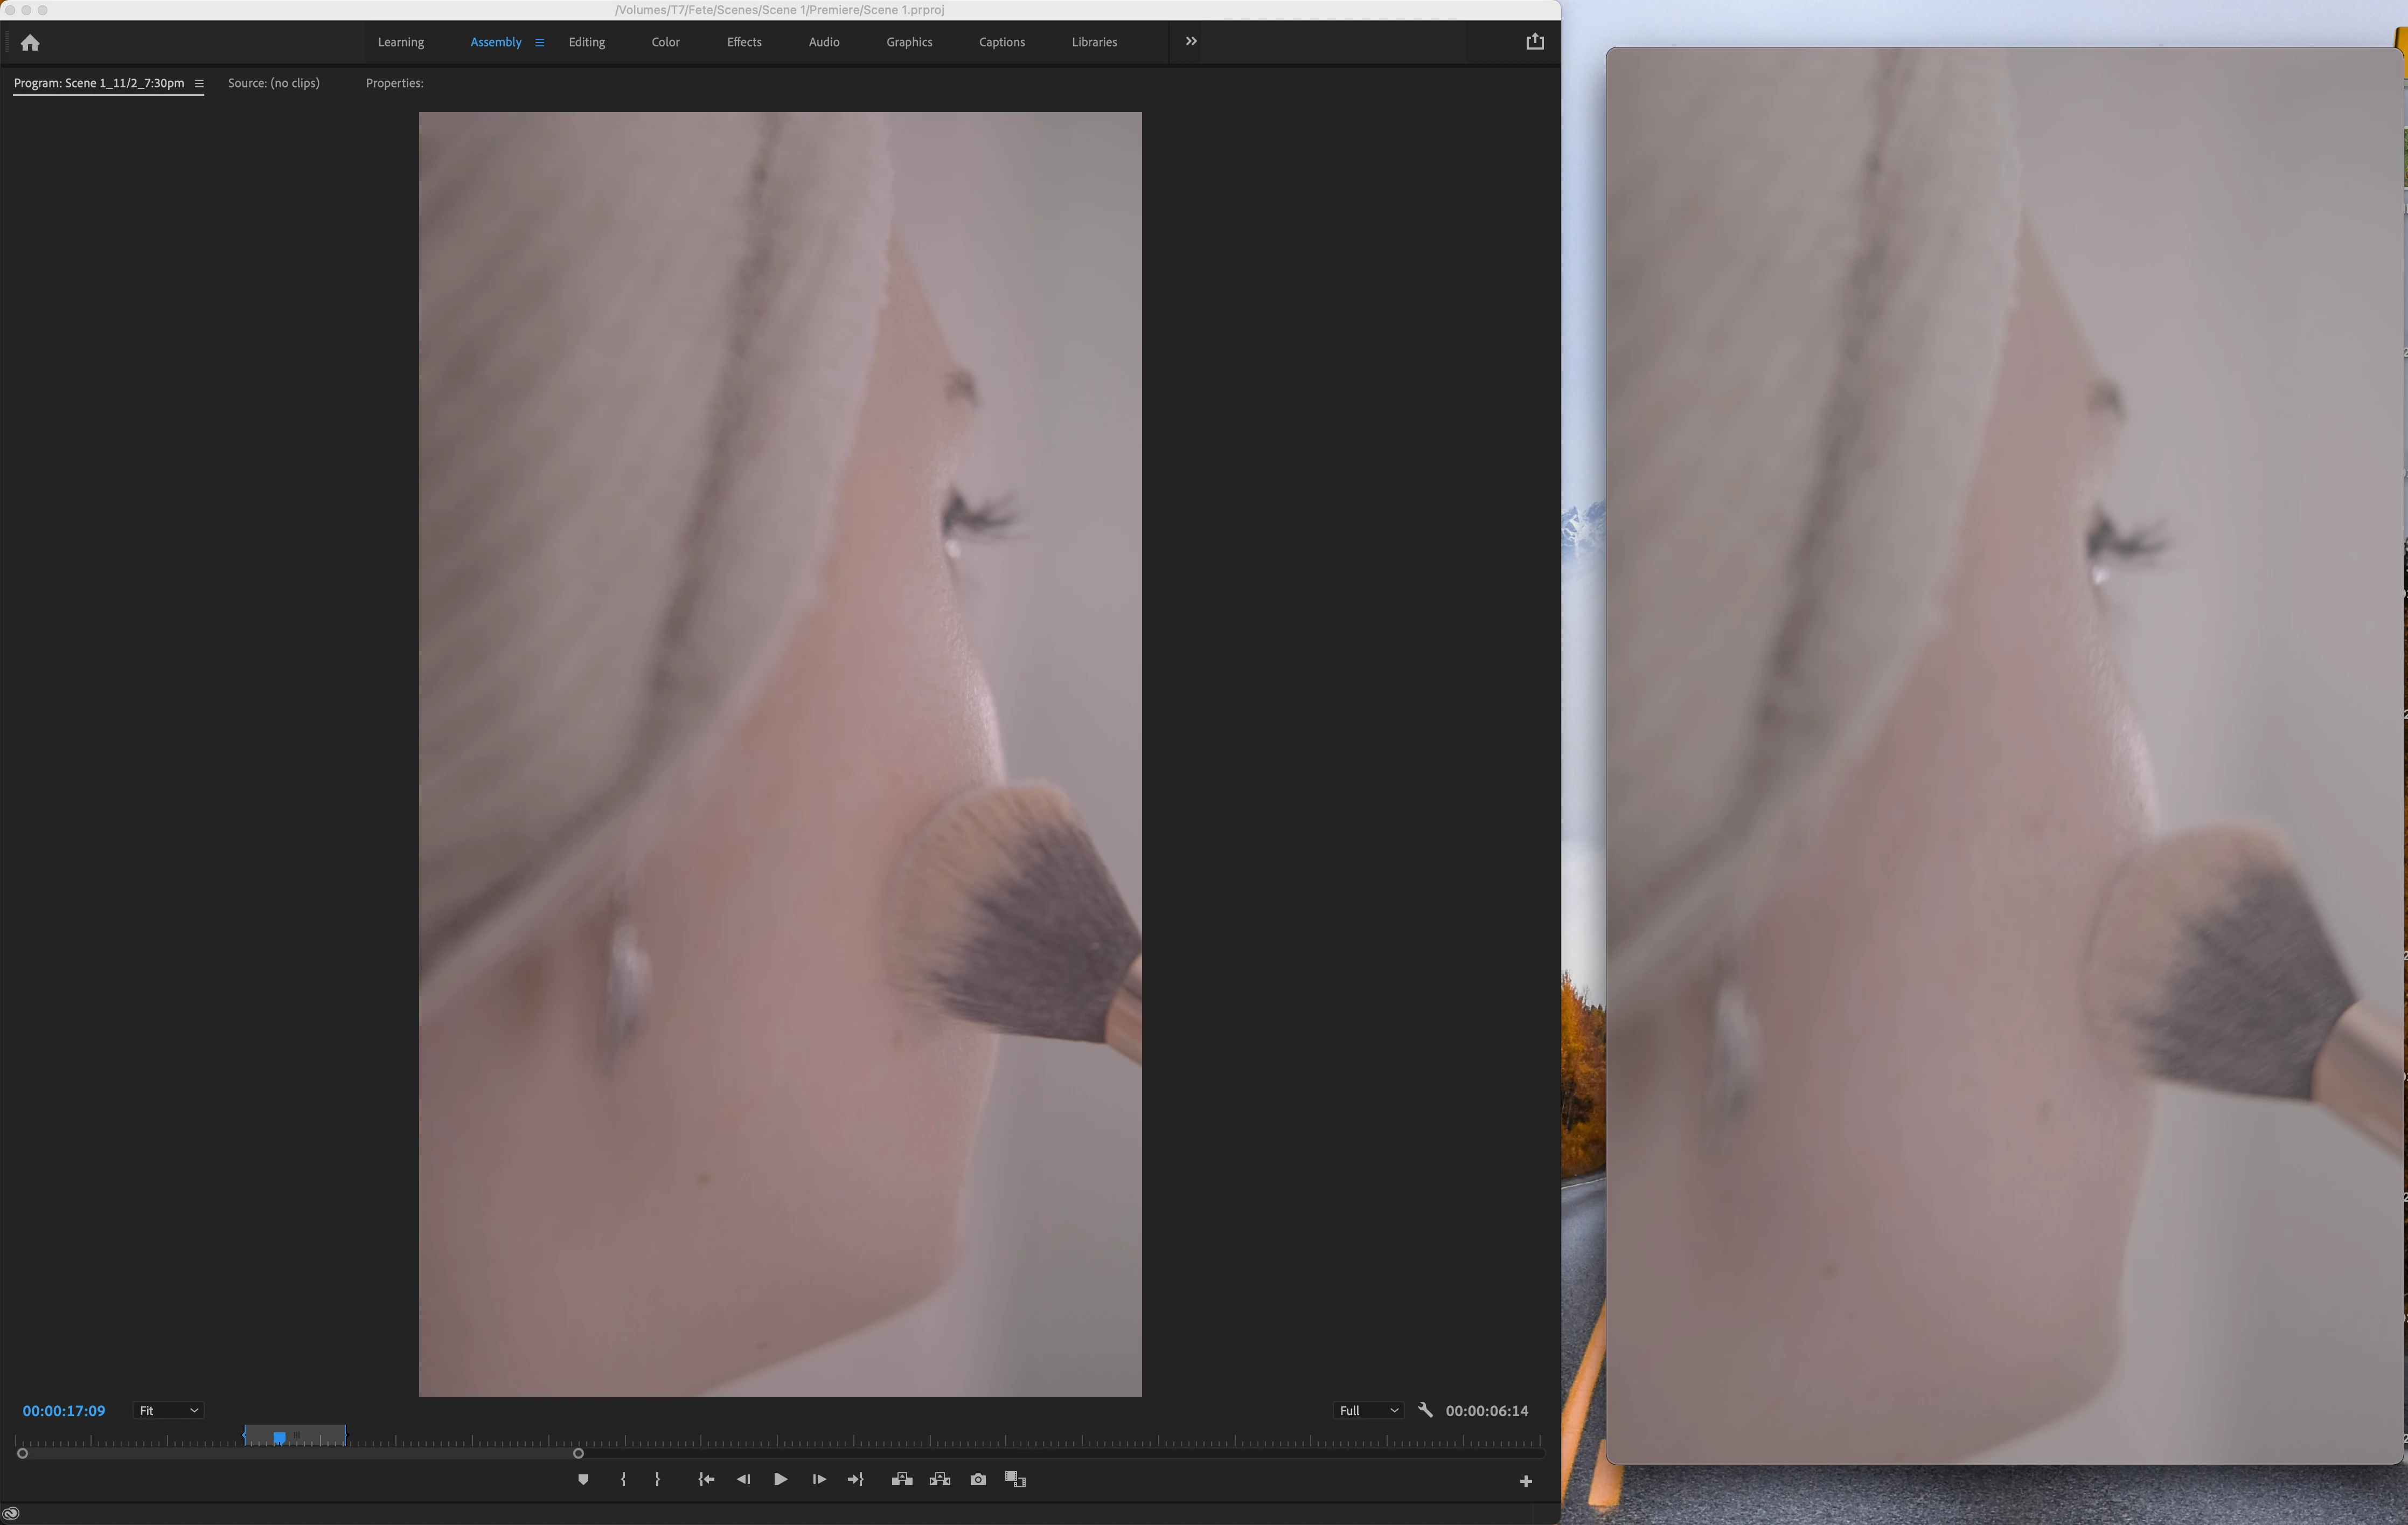This screenshot has height=1525, width=2408.
Task: Expand the workspaces overflow chevron
Action: [1191, 41]
